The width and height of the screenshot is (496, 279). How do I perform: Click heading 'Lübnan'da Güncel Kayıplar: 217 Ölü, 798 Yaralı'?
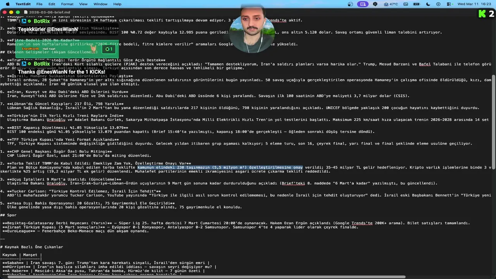[x=65, y=104]
